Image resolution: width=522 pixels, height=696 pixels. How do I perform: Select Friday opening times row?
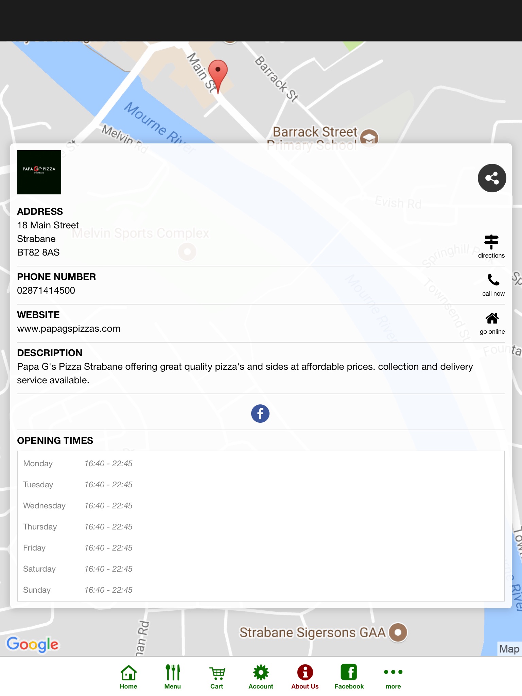coord(261,548)
